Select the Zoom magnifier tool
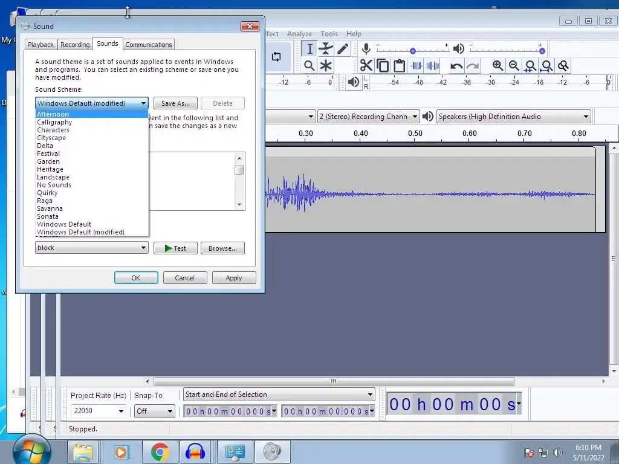The width and height of the screenshot is (619, 464). [309, 65]
